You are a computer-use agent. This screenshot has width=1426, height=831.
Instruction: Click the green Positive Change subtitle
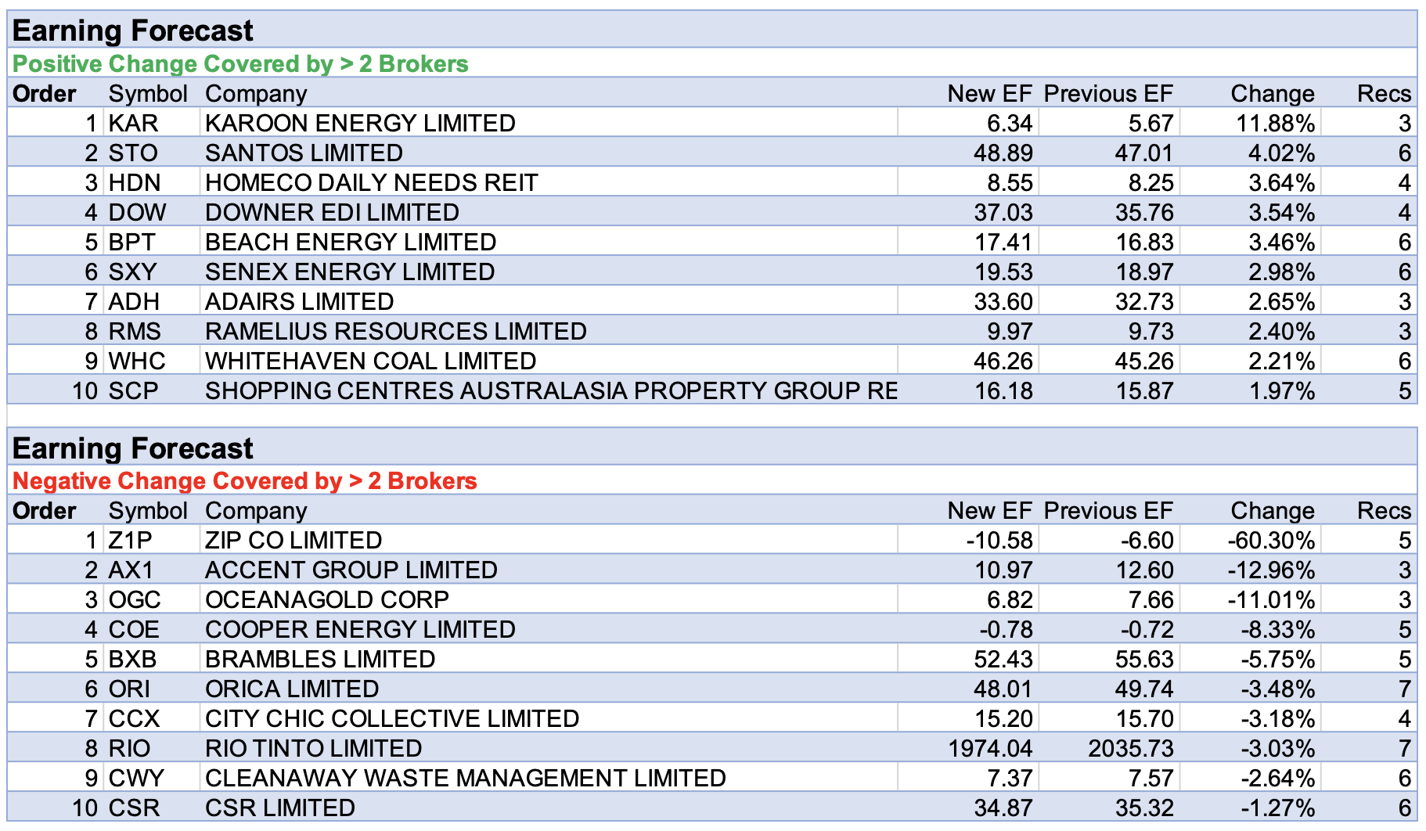[240, 63]
